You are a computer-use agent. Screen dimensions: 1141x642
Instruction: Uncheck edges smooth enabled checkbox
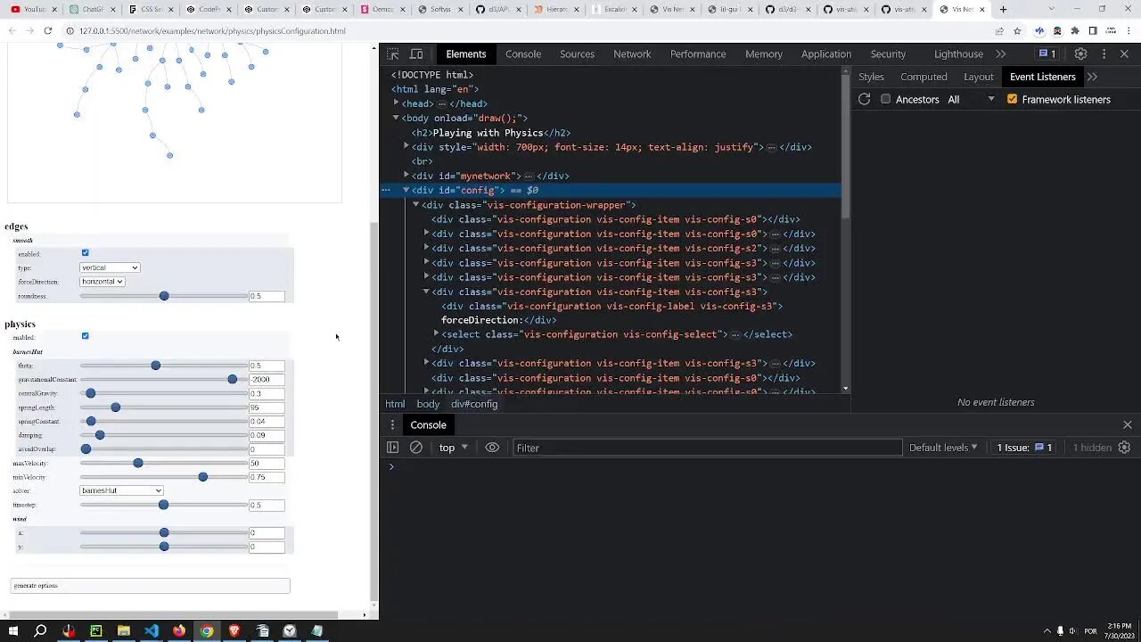pyautogui.click(x=86, y=252)
